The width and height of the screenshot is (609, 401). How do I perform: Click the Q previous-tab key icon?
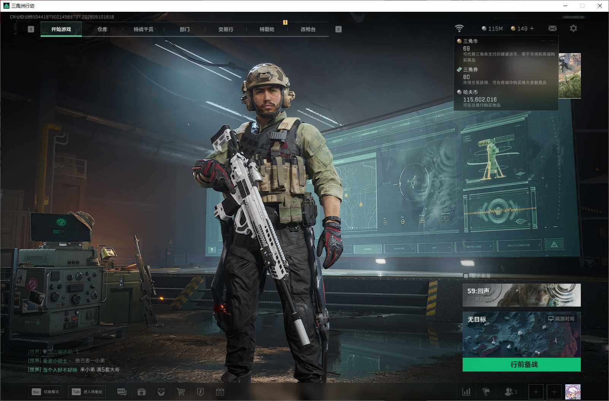point(31,29)
